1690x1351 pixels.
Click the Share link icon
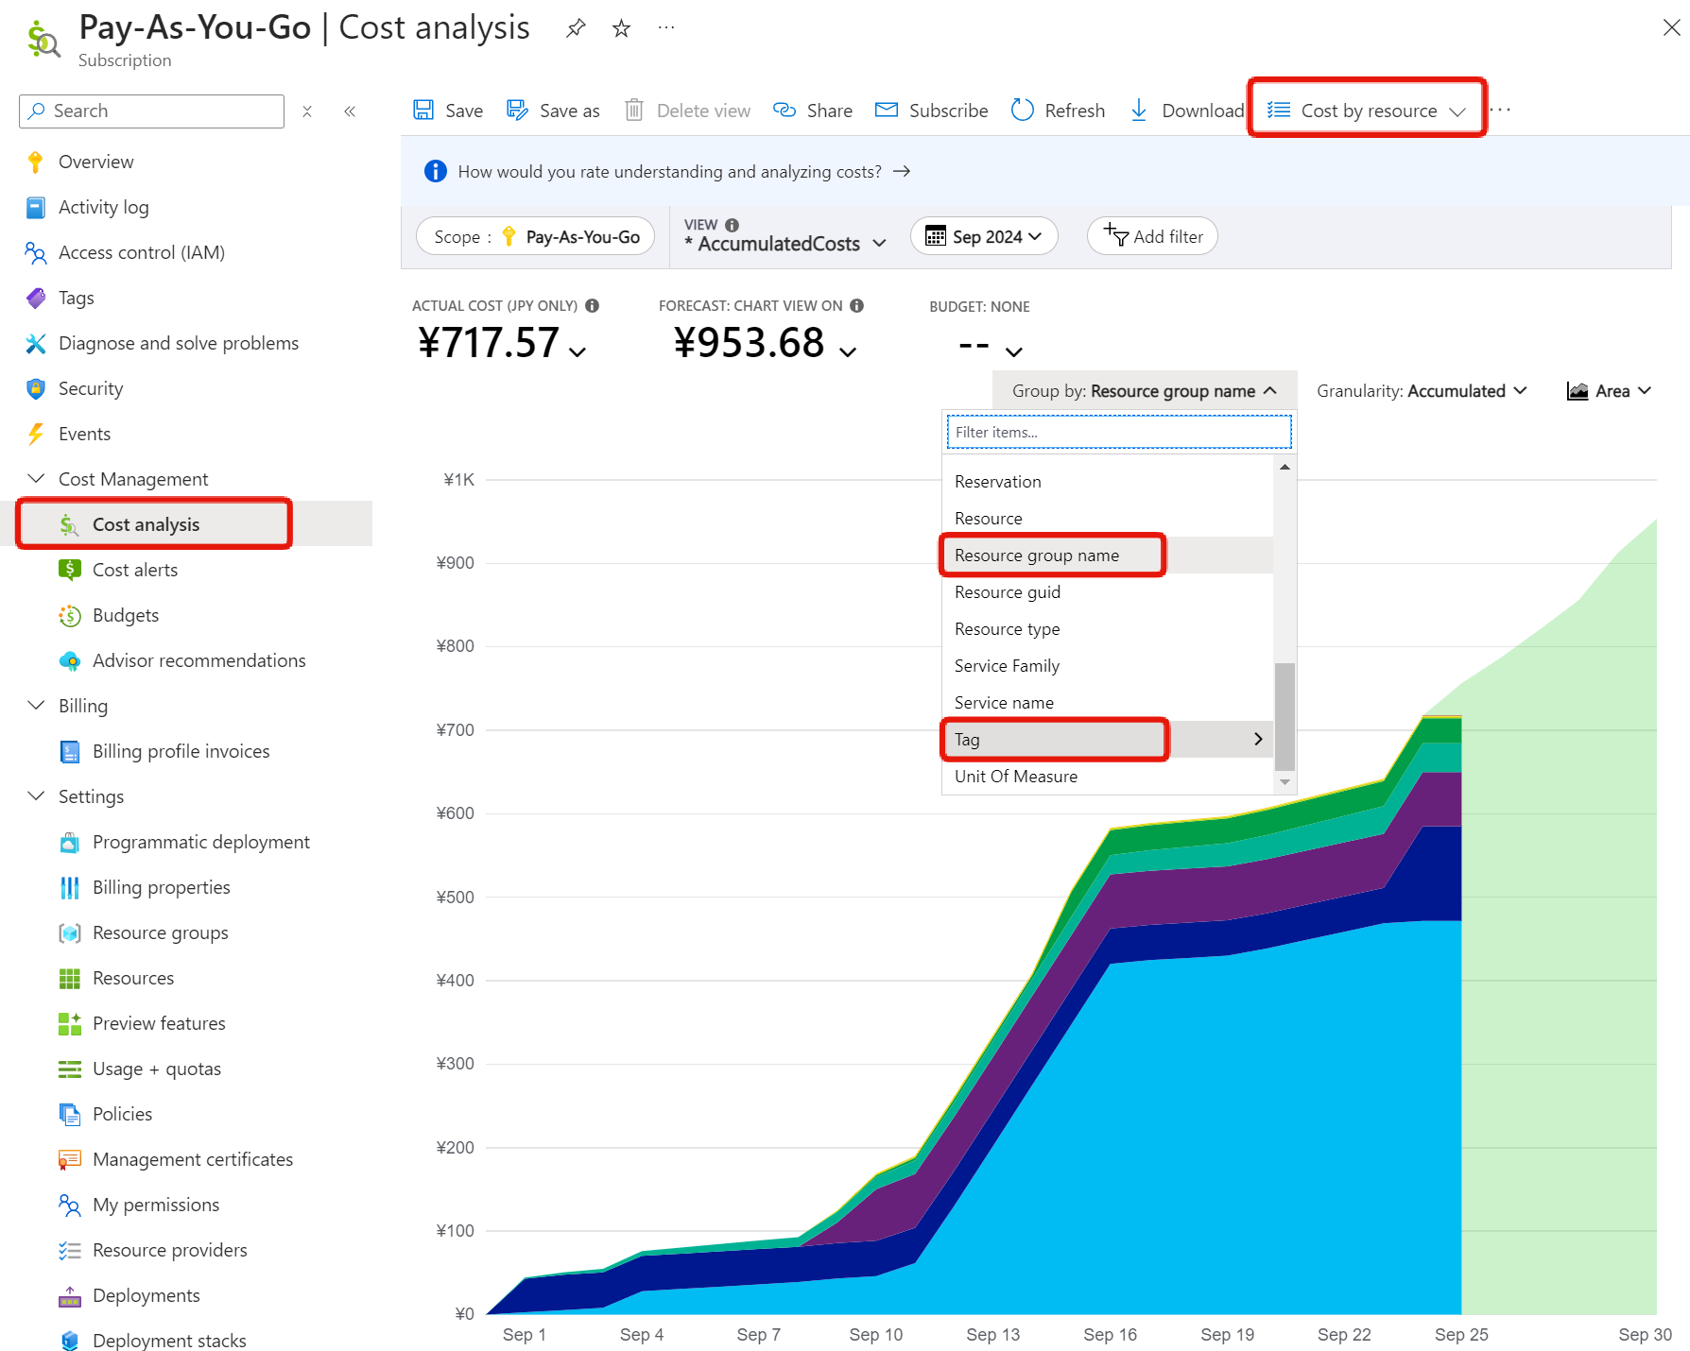tap(785, 111)
